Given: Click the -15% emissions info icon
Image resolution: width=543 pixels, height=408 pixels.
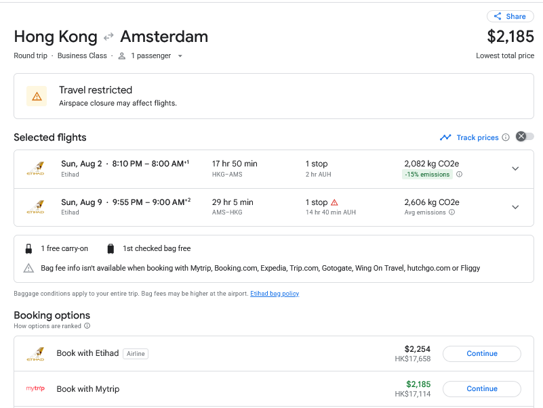Looking at the screenshot, I should (x=459, y=175).
